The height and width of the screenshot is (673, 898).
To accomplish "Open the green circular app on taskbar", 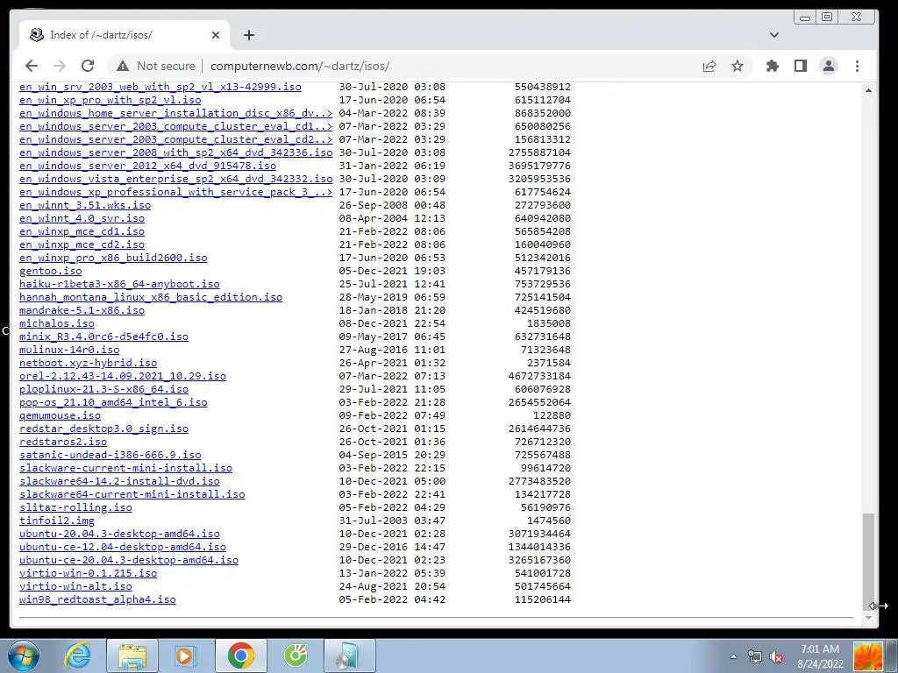I will [x=296, y=655].
